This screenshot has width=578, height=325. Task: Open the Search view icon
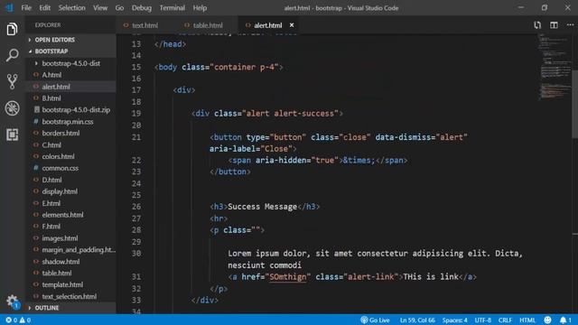12,55
